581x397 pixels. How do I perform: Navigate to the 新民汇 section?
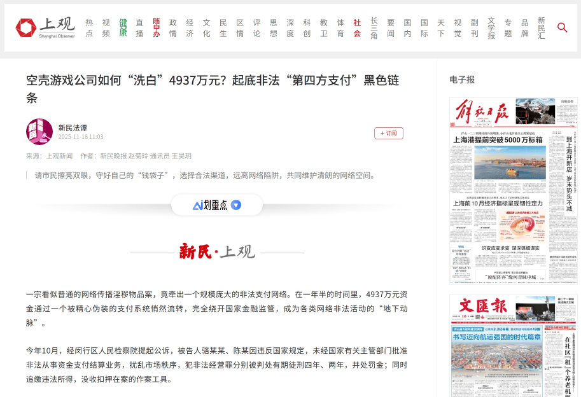pyautogui.click(x=541, y=28)
